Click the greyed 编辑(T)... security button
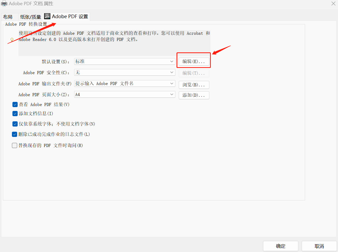This screenshot has width=338, height=252. click(194, 73)
